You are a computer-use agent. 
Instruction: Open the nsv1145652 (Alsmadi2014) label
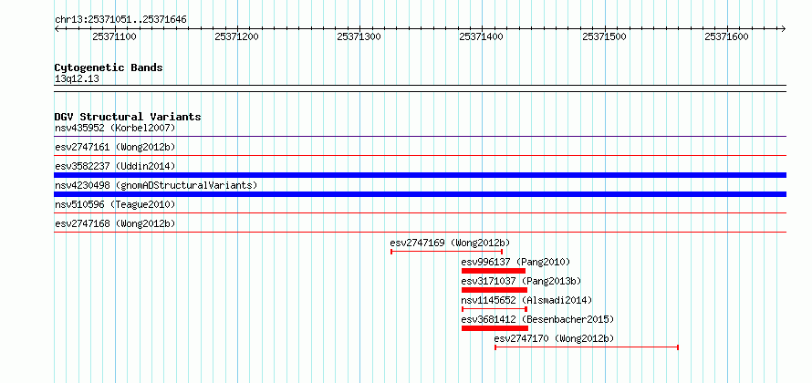[526, 300]
